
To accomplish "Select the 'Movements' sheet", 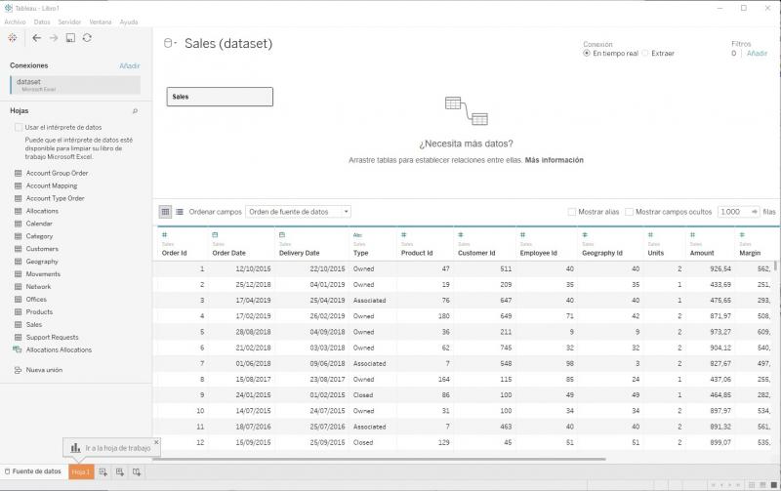I will click(43, 274).
